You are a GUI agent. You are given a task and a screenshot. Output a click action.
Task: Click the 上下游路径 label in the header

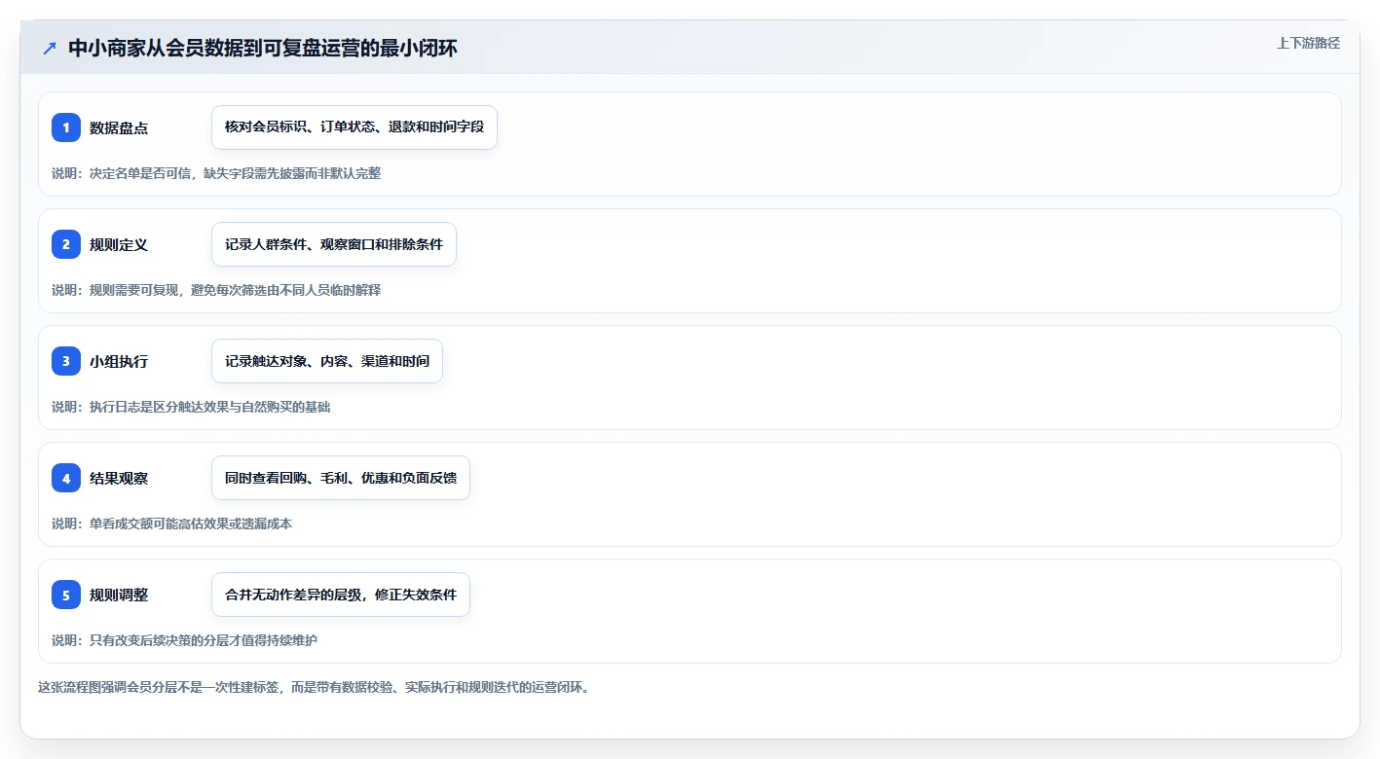point(1308,43)
